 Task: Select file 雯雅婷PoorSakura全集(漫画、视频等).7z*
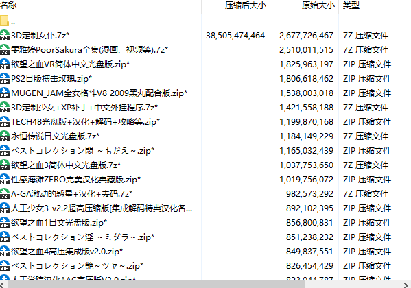(89, 49)
